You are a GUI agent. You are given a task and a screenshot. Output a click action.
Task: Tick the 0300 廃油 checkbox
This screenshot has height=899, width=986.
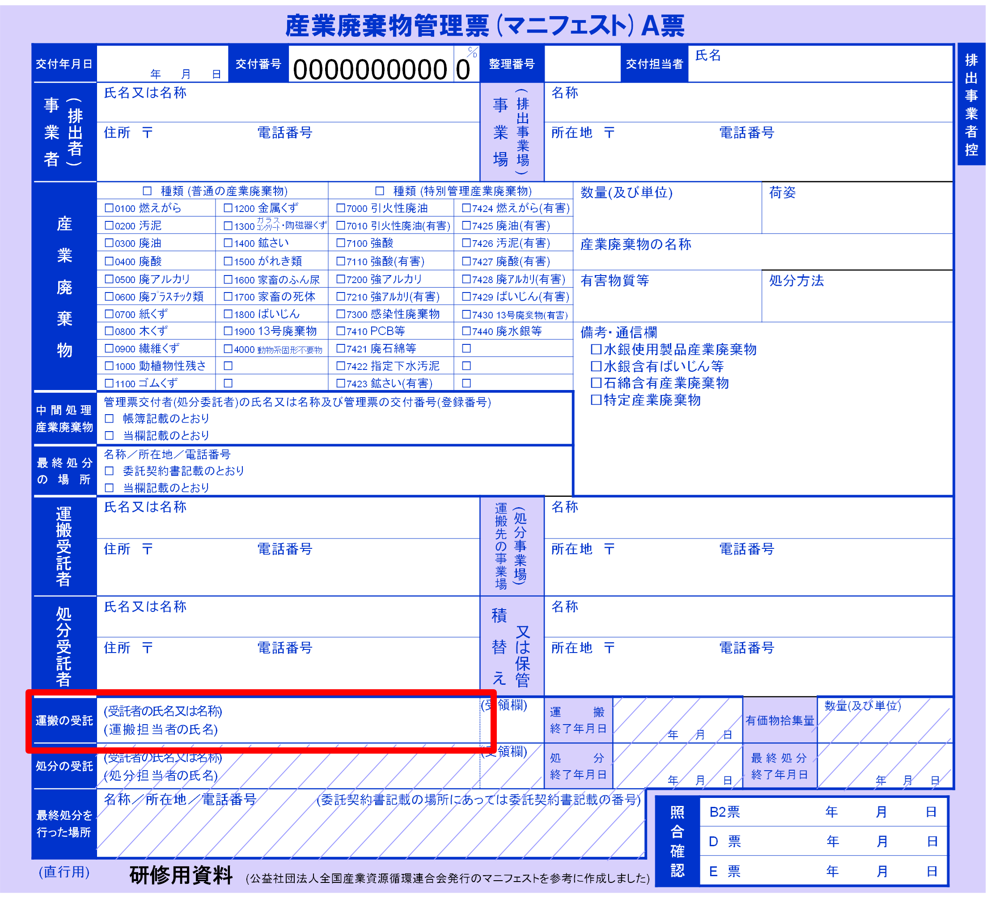pos(109,243)
